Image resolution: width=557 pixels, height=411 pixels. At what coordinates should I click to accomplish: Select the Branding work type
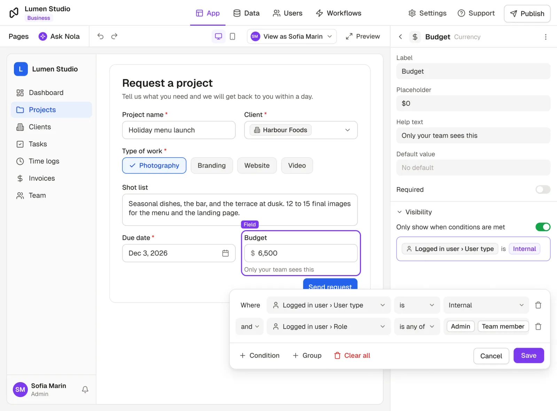pyautogui.click(x=212, y=166)
